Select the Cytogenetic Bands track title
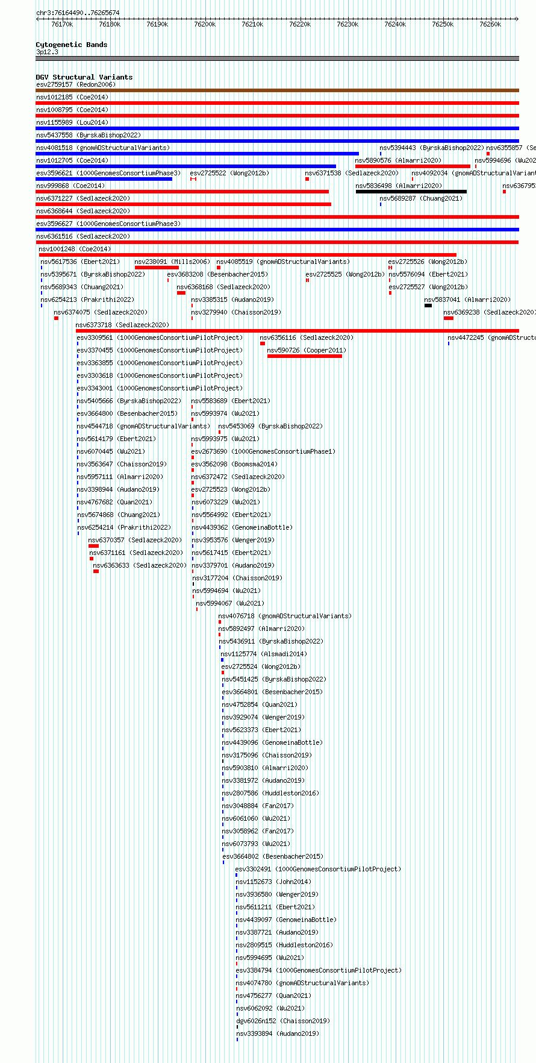The width and height of the screenshot is (536, 1063). point(72,45)
